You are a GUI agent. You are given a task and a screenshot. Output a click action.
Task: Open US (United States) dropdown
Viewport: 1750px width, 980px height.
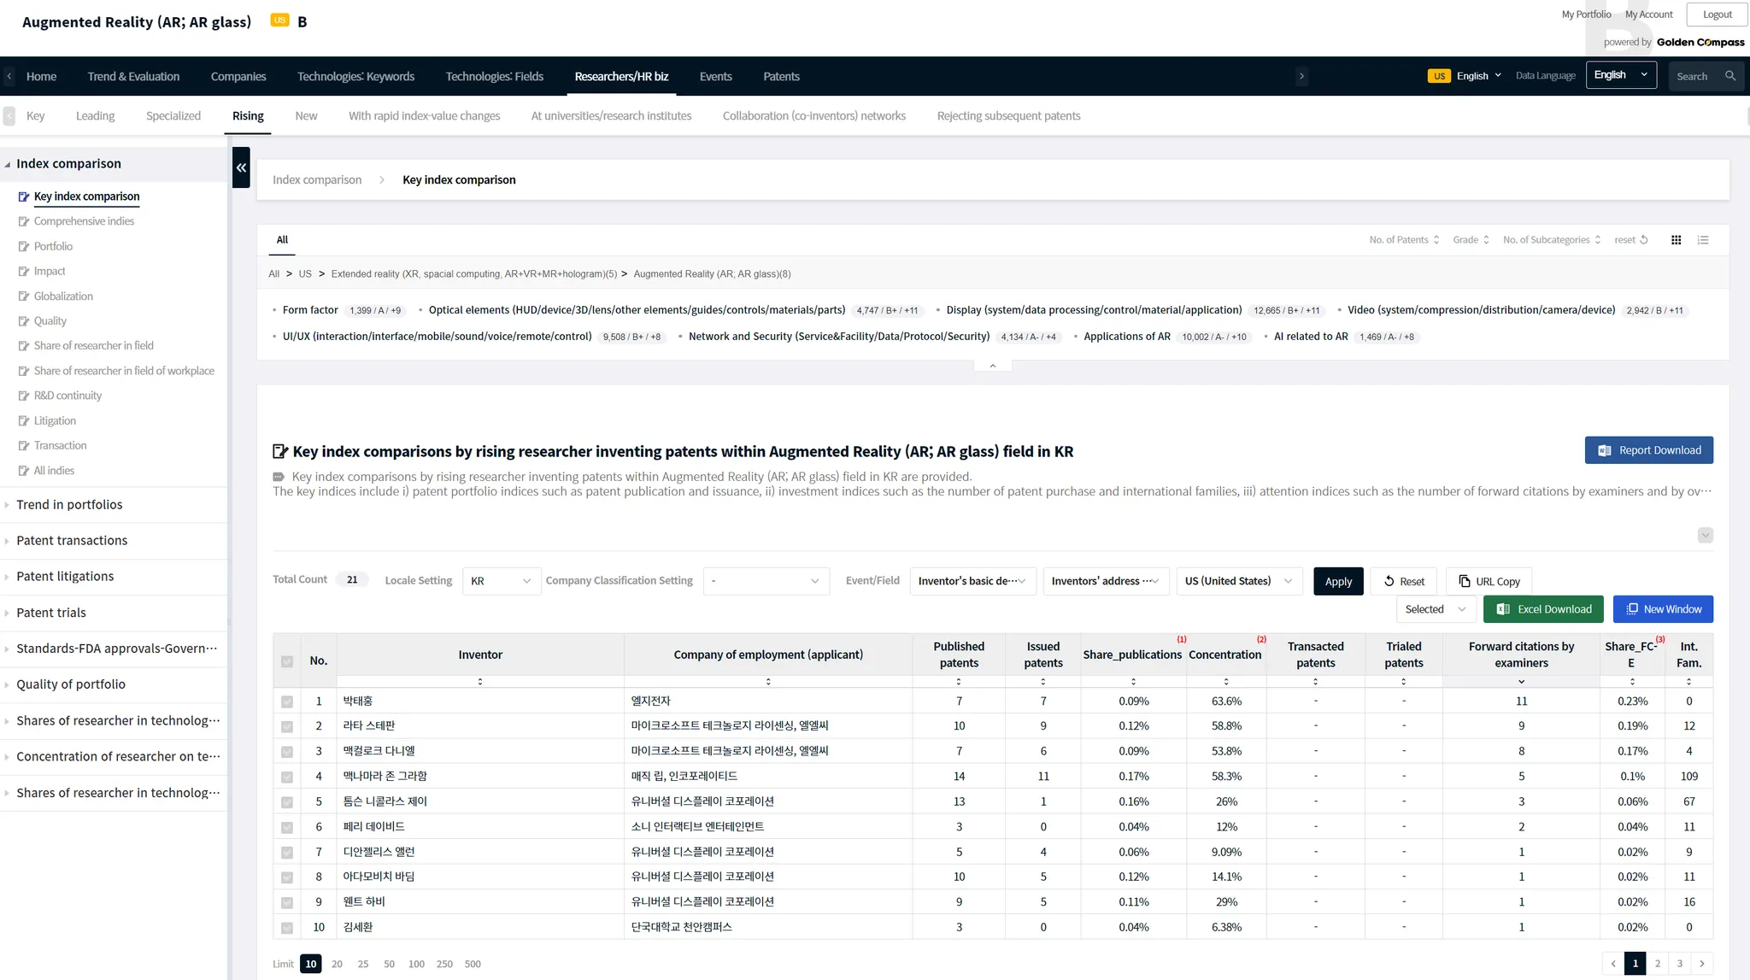click(1239, 581)
